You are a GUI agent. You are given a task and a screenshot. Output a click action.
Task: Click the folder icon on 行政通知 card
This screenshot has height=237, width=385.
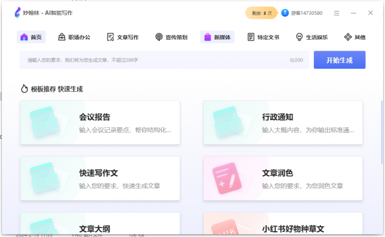[228, 122]
